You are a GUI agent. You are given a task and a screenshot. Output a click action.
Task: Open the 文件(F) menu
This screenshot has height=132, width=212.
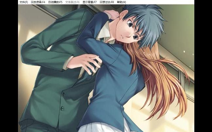[x=24, y=2]
